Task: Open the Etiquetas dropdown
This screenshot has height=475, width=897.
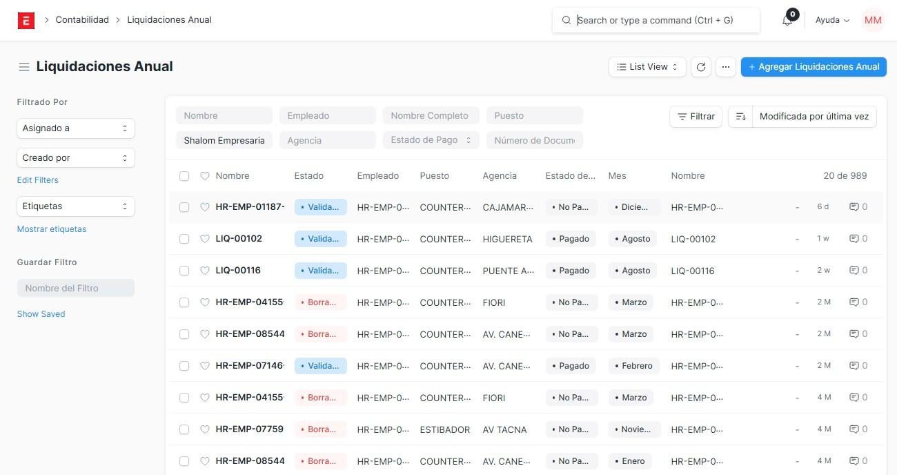Action: click(75, 206)
